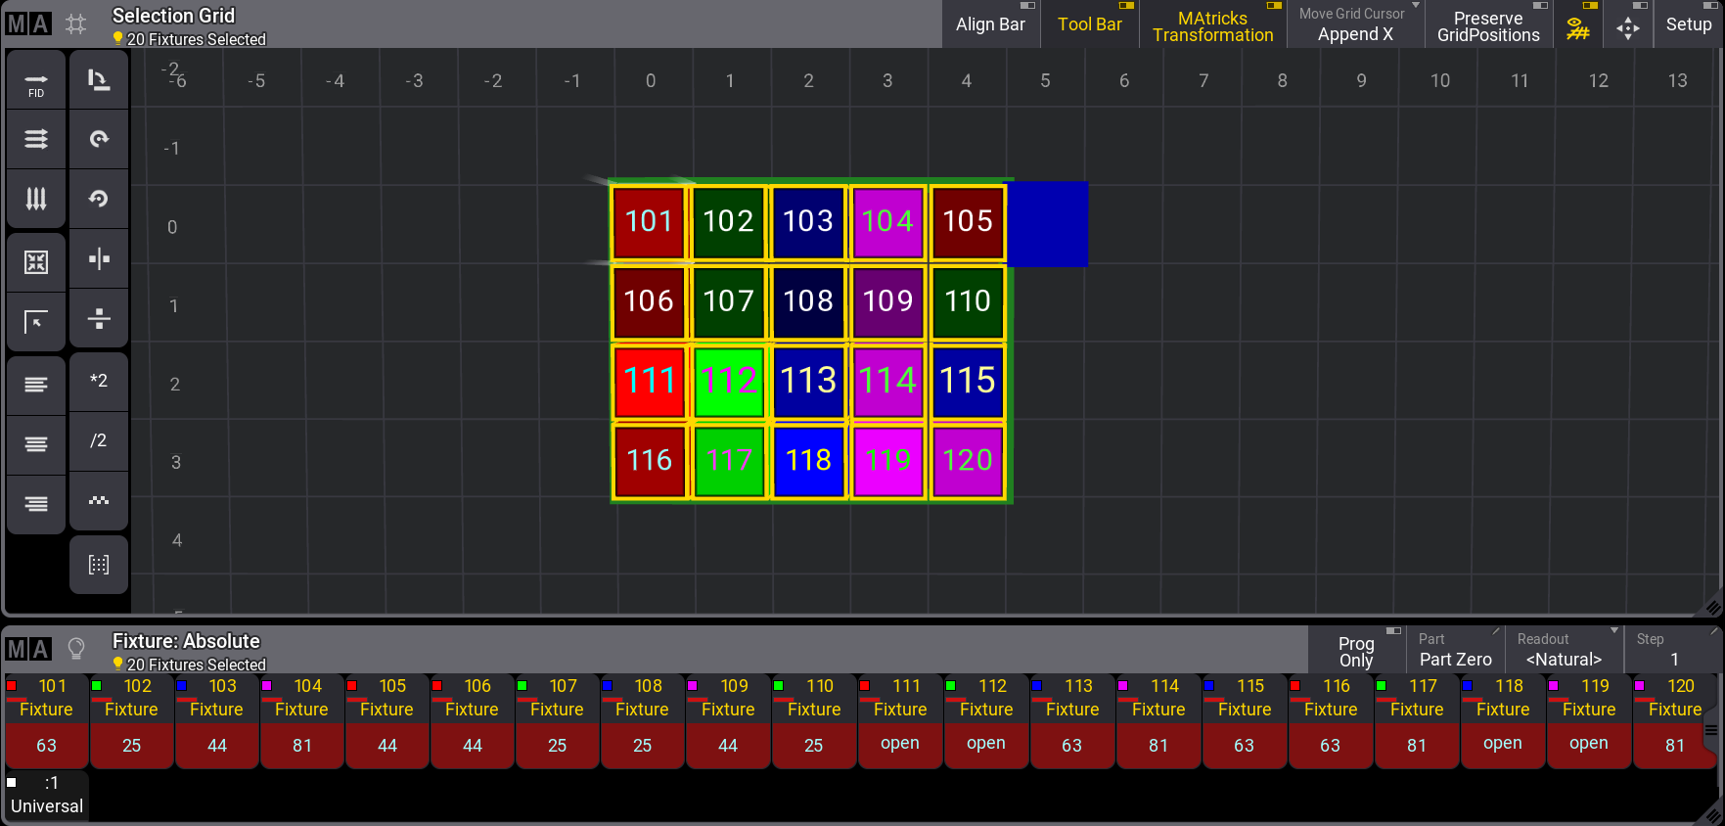The width and height of the screenshot is (1725, 826).
Task: Click the /2 divide grid tool
Action: click(x=99, y=440)
